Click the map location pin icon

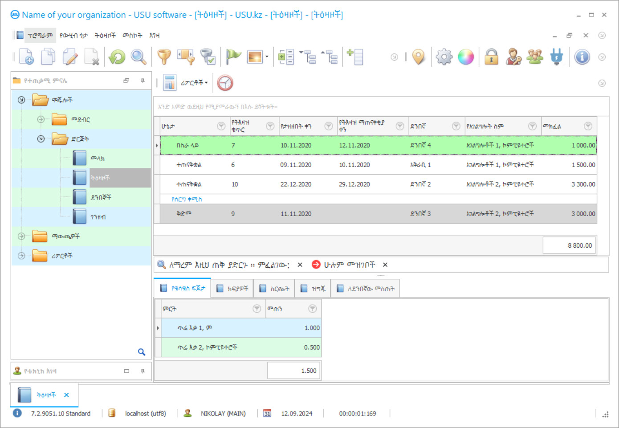[418, 57]
